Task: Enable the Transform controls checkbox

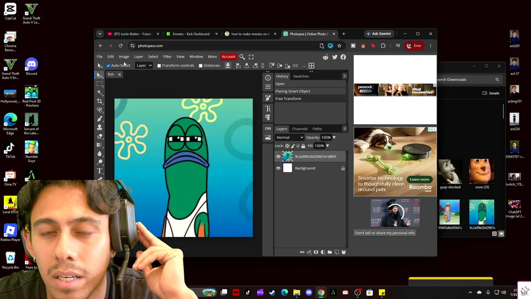Action: click(159, 66)
